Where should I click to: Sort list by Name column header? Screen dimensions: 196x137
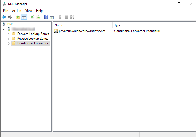[83, 25]
